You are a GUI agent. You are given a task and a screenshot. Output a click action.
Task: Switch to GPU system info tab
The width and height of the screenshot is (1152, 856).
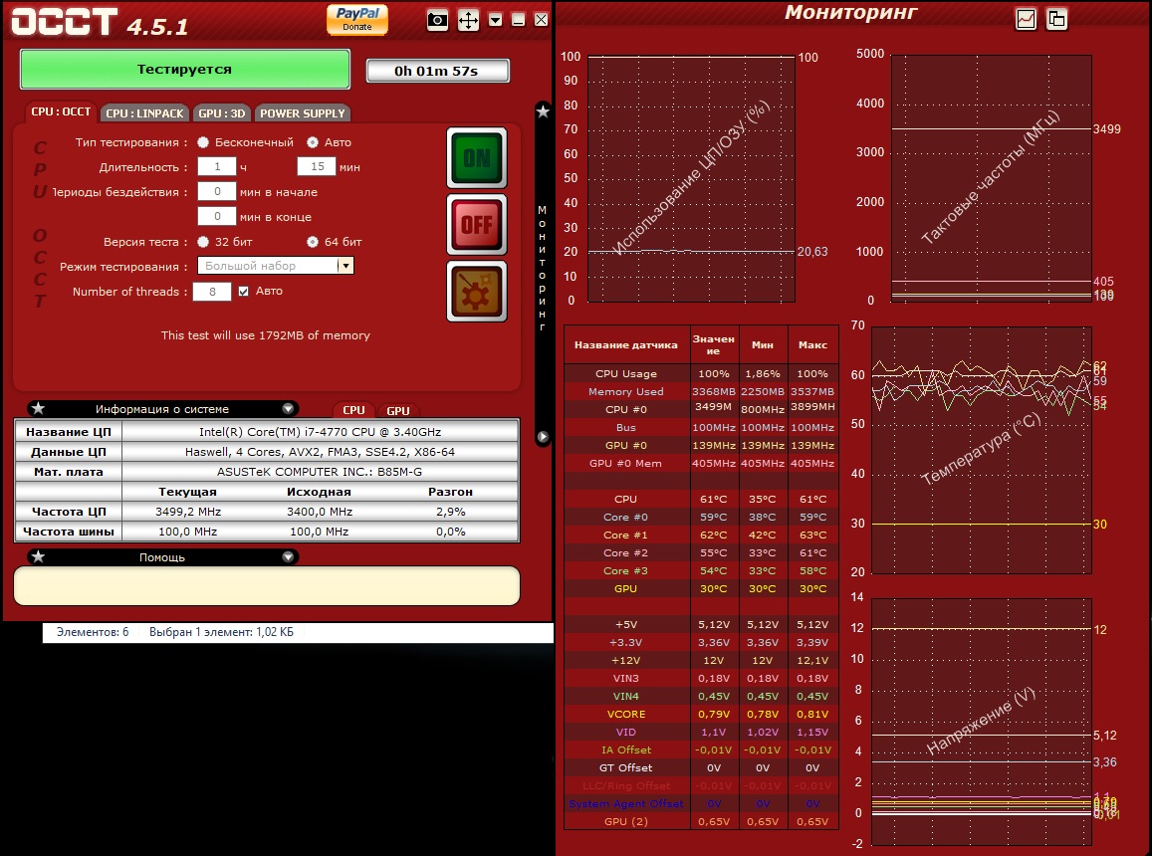point(398,411)
